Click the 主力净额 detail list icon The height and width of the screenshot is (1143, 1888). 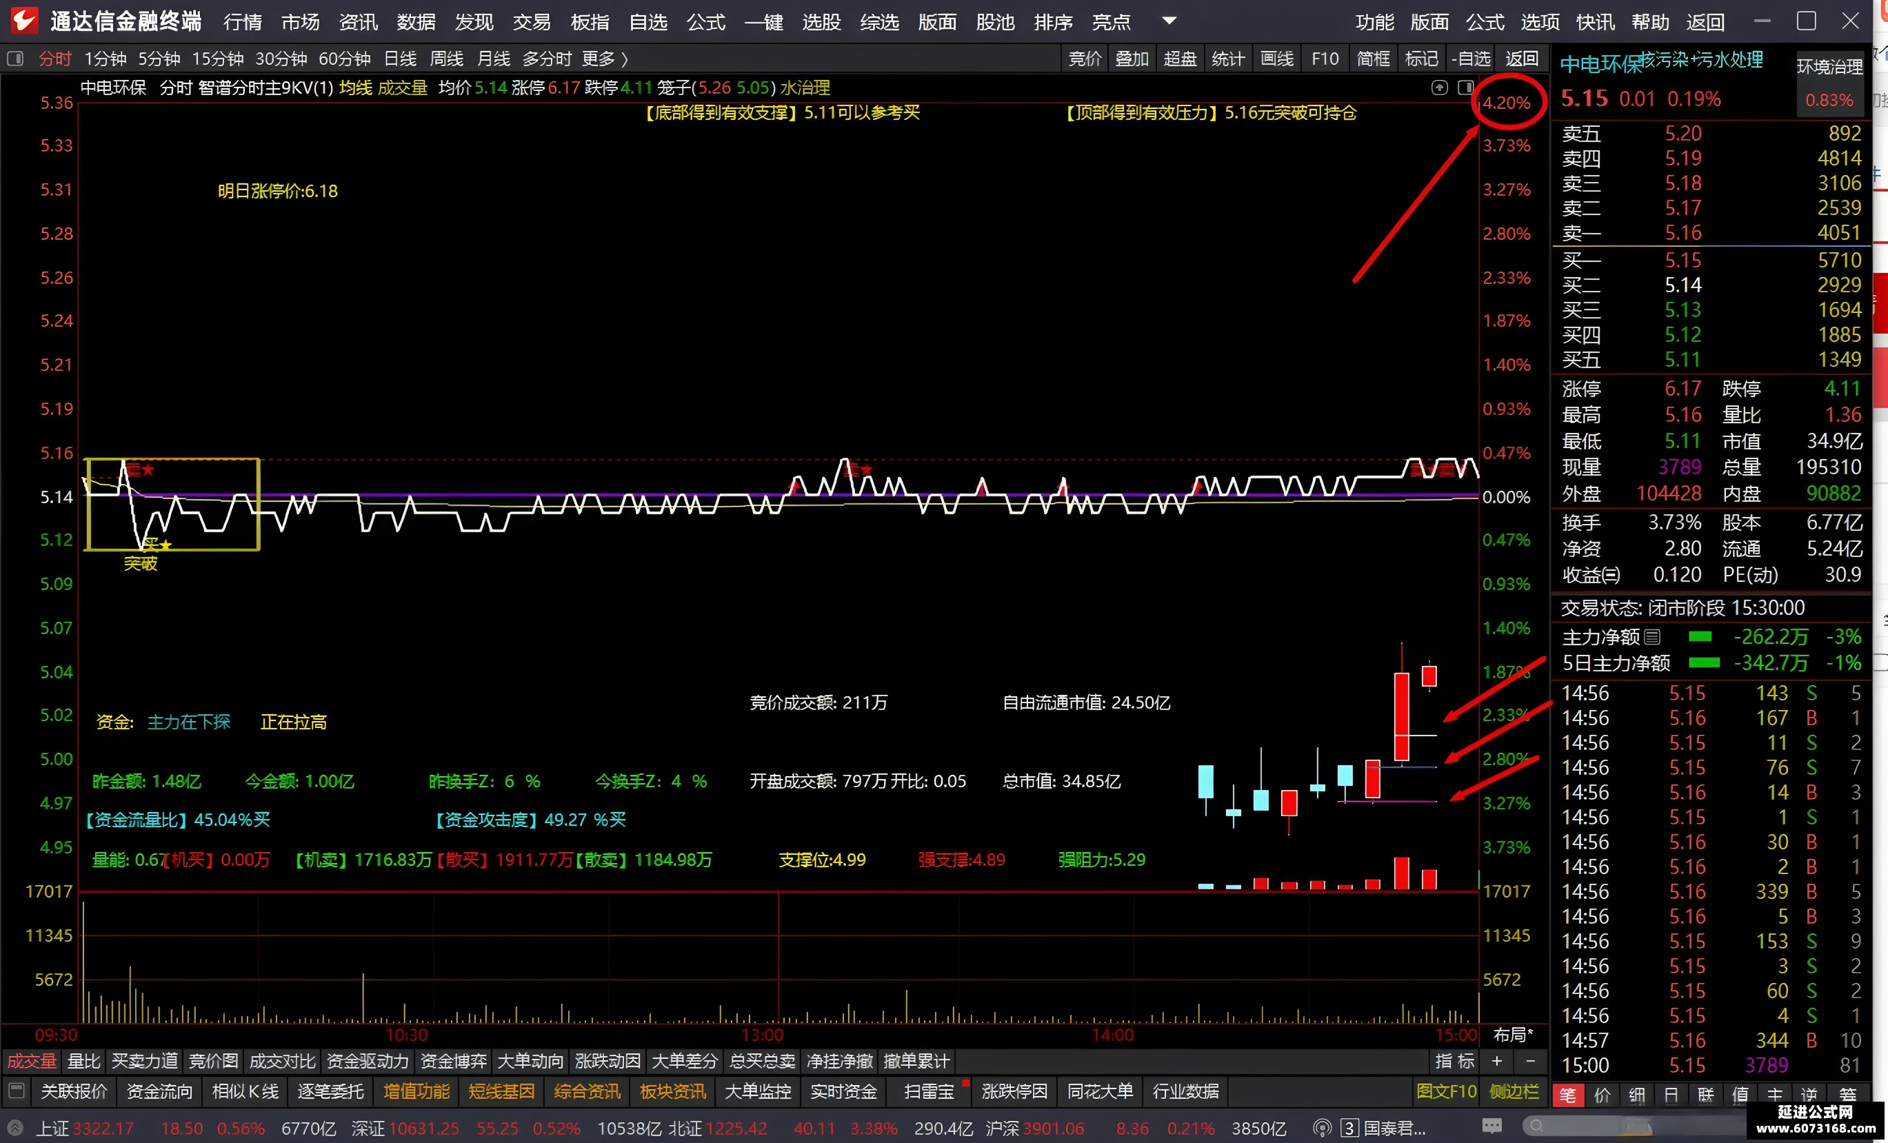(1652, 636)
